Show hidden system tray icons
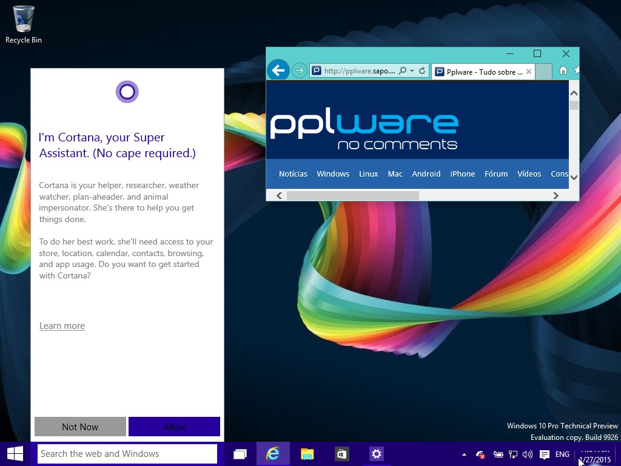621x466 pixels. (464, 454)
